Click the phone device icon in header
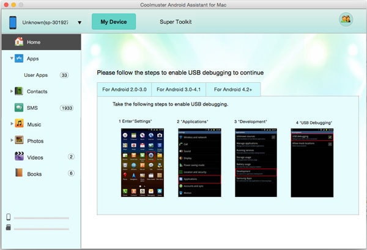 pyautogui.click(x=13, y=23)
